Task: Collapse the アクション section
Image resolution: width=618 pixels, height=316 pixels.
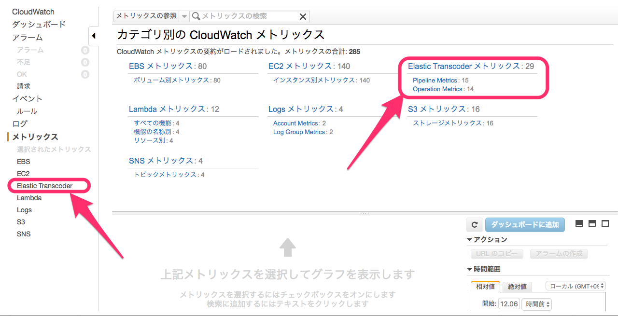Action: pyautogui.click(x=469, y=239)
